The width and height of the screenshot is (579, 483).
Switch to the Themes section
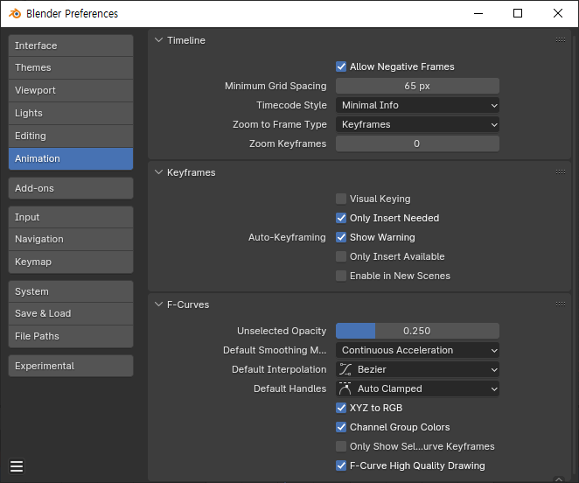point(70,67)
